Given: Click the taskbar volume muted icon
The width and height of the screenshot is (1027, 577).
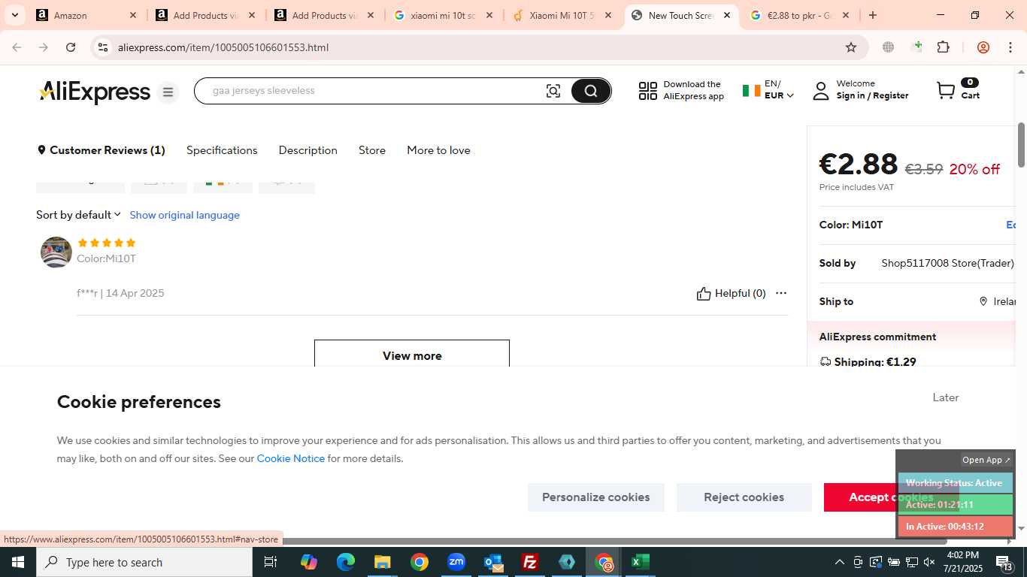Looking at the screenshot, I should pos(929,562).
